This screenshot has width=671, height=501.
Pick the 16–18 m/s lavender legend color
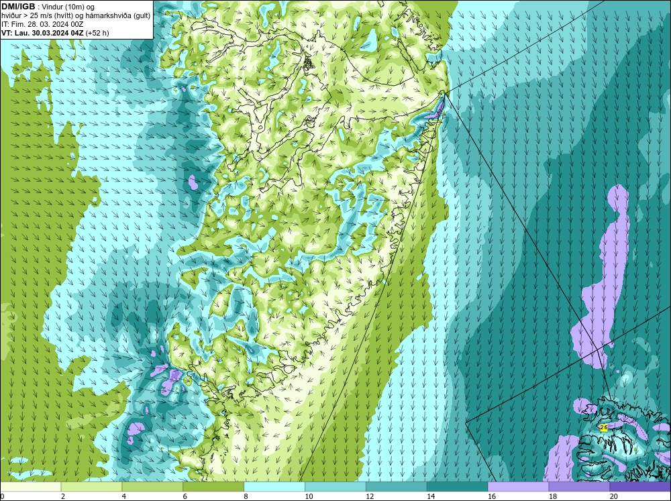click(518, 487)
